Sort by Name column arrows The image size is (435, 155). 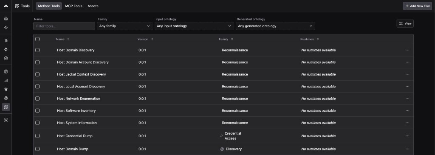[x=68, y=39]
